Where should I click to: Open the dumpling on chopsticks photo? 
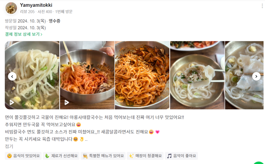click(197, 75)
